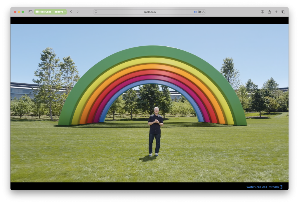This screenshot has height=204, width=299.
Task: Open the translate page icon
Action: 199,12
